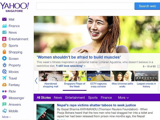Click the Mobile phone icon

[x=4, y=111]
